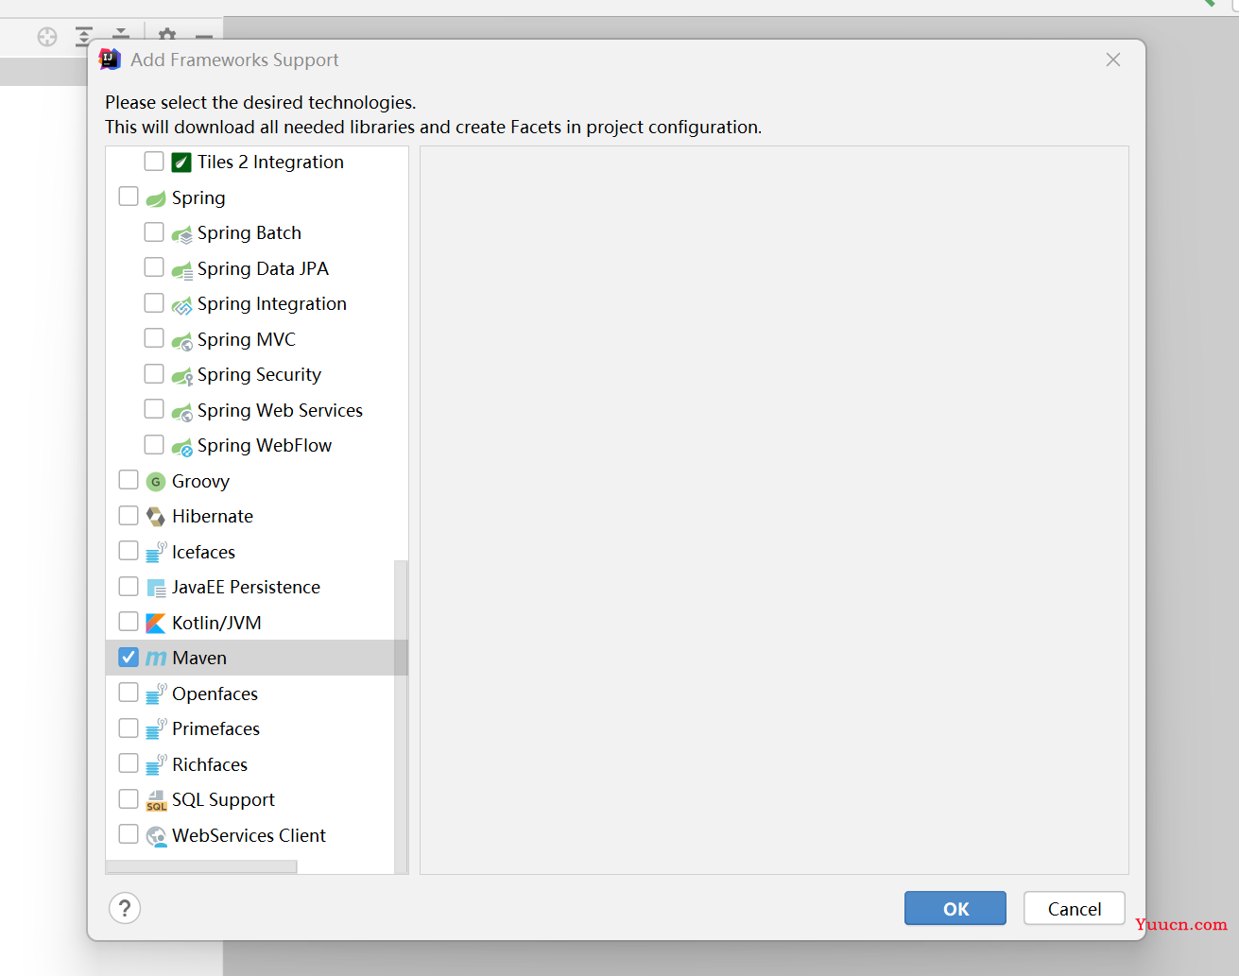Select the "Spring MVC" label text
Viewport: 1239px width, 976px height.
tap(247, 340)
